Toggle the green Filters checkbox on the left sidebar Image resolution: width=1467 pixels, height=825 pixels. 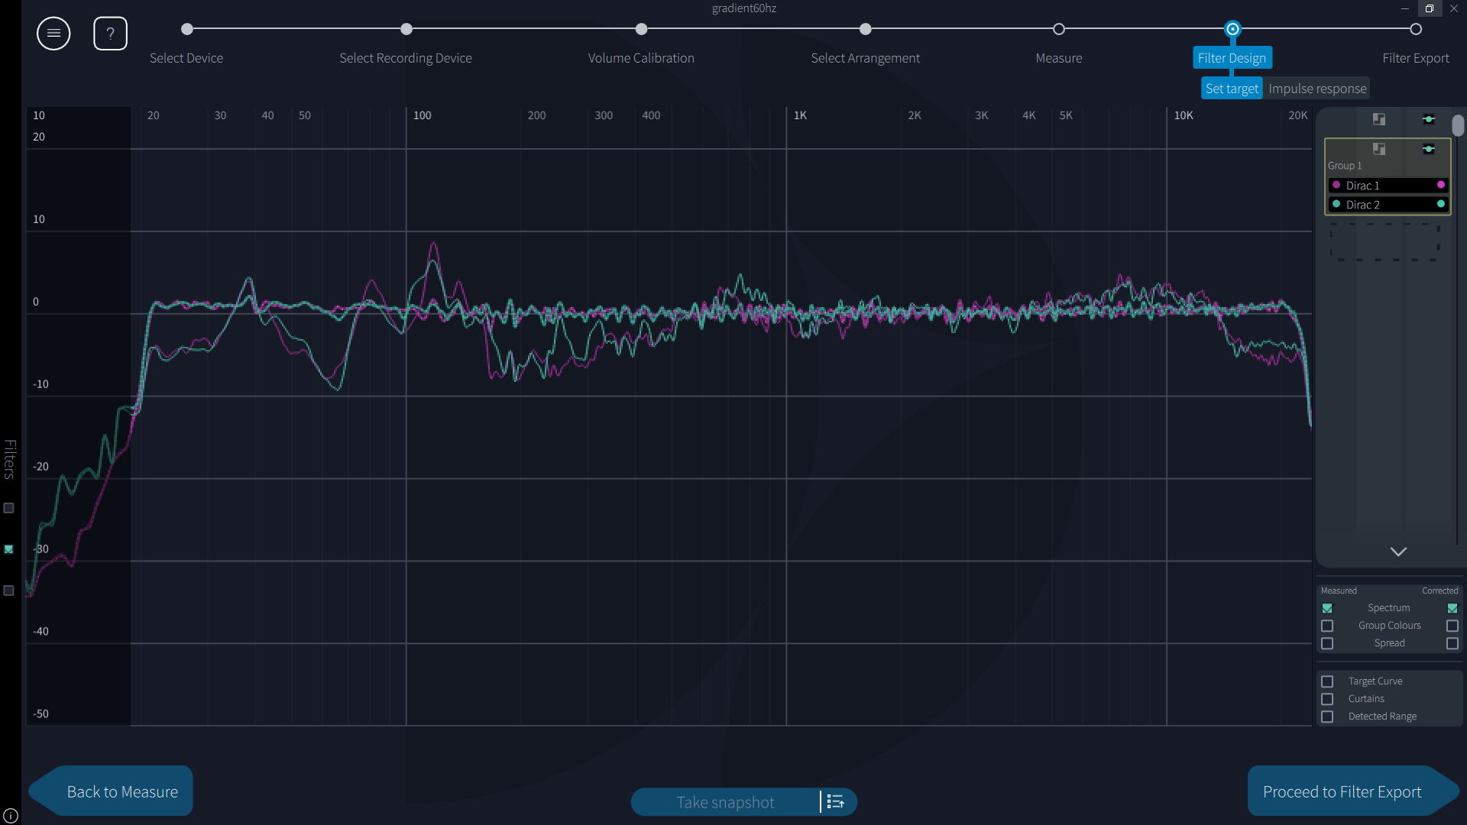9,549
